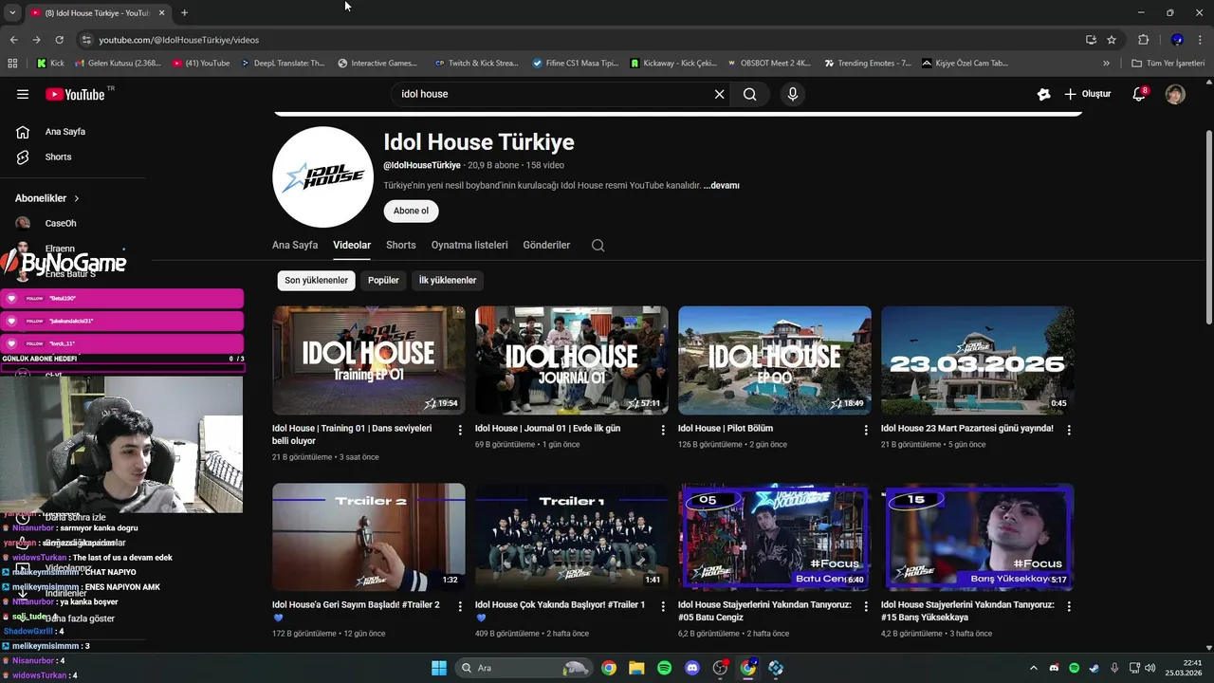Open the Chrome extensions puzzle icon
The width and height of the screenshot is (1214, 683).
point(1143,40)
